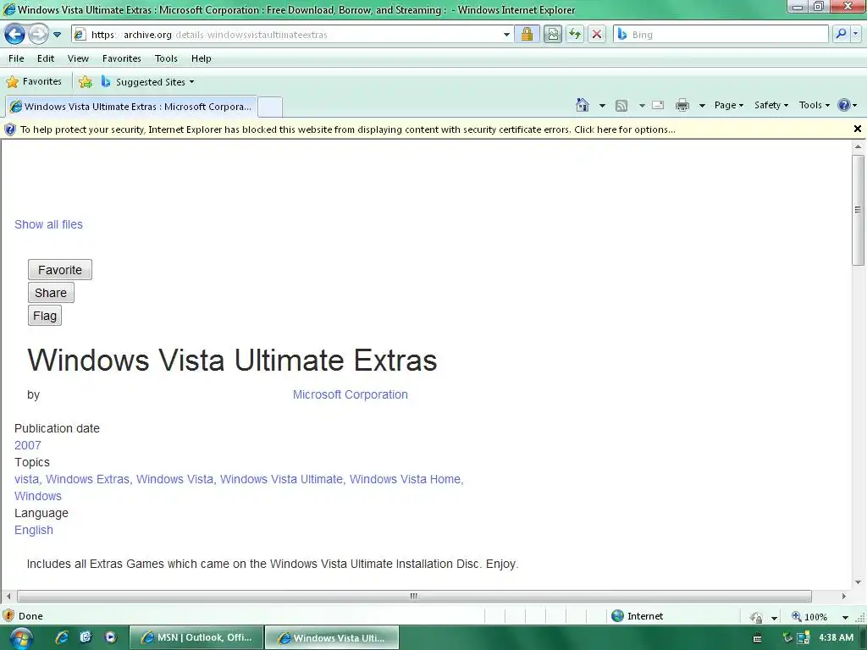Viewport: 867px width, 650px height.
Task: Expand the zoom level dropdown arrow
Action: pyautogui.click(x=845, y=617)
